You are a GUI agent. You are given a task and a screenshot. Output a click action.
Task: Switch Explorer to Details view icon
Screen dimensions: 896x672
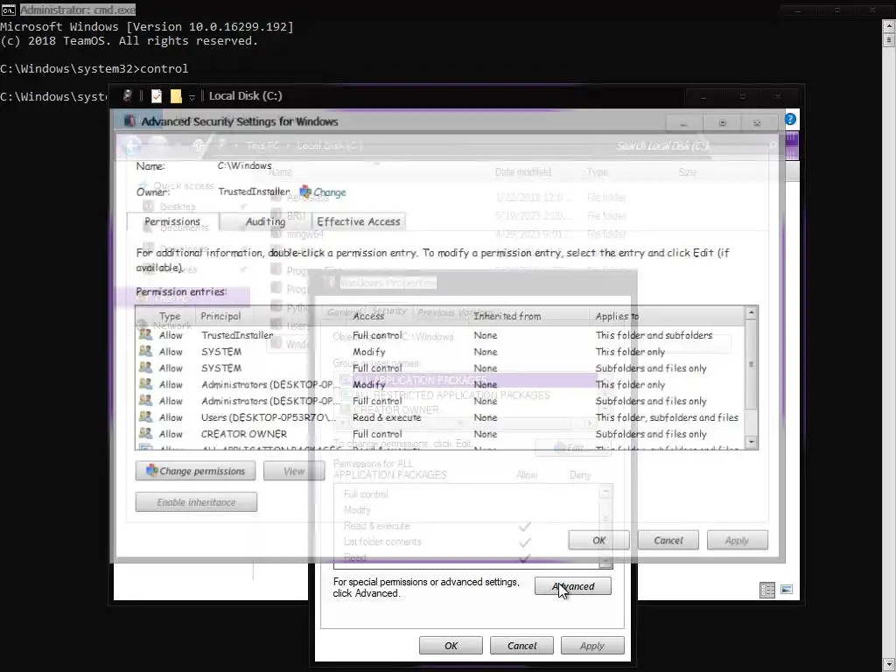point(766,590)
